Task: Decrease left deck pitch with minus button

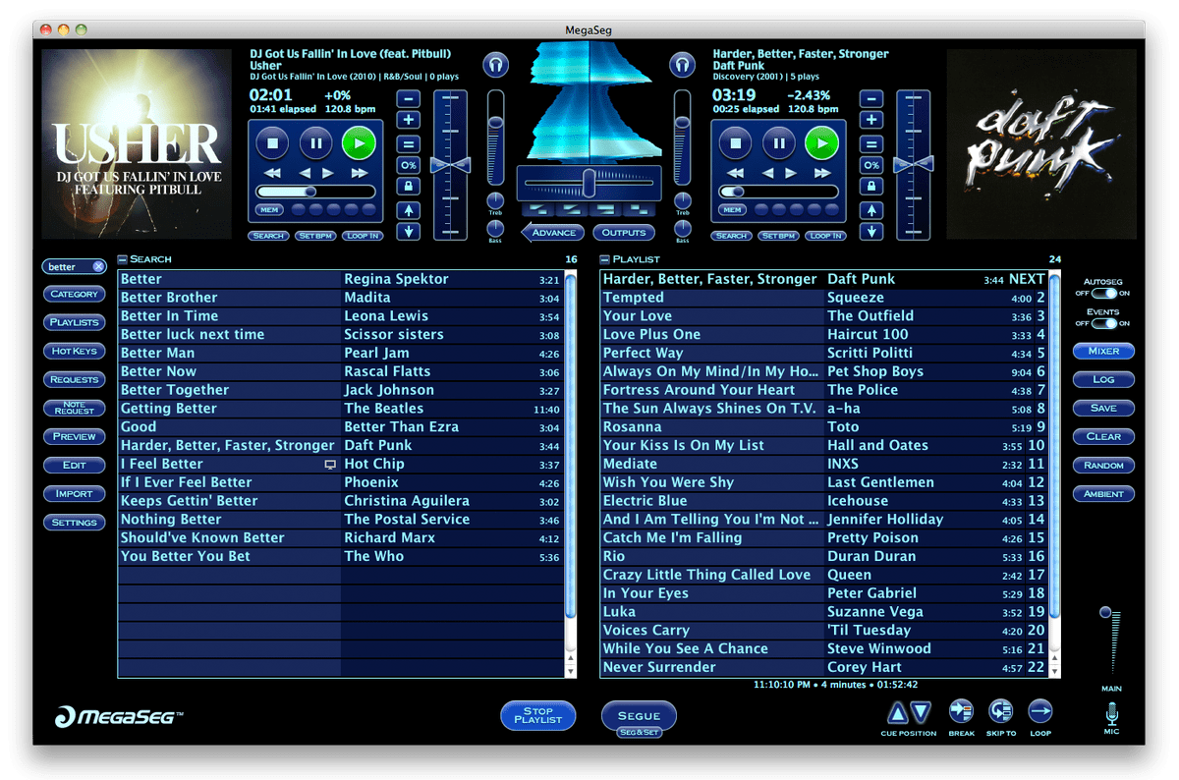Action: pos(409,98)
